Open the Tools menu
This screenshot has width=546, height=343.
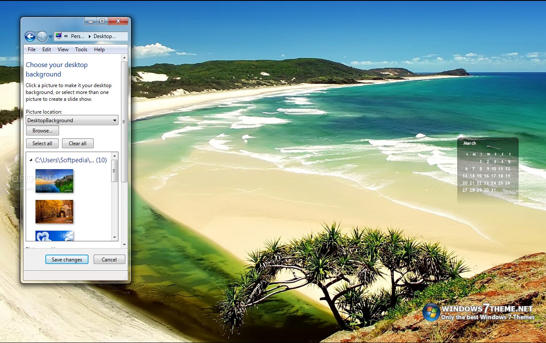pos(81,50)
